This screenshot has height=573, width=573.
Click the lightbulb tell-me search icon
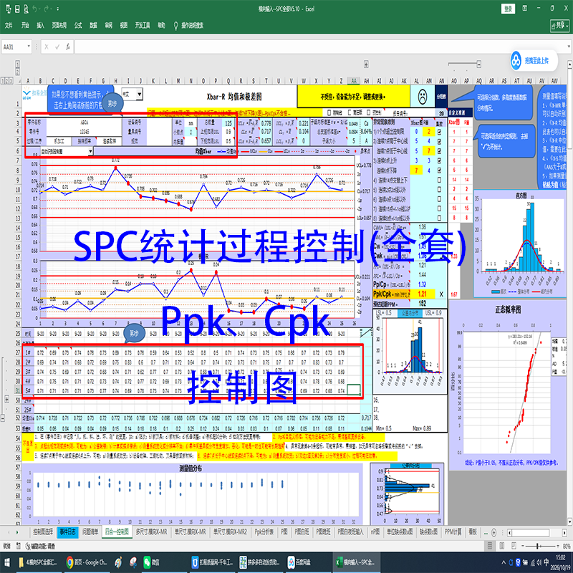pos(175,25)
